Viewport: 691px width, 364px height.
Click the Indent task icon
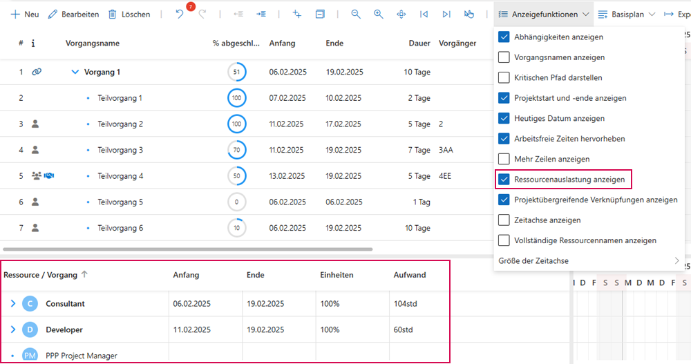(261, 15)
